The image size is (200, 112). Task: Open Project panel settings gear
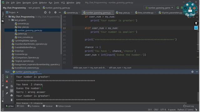(x=55, y=12)
